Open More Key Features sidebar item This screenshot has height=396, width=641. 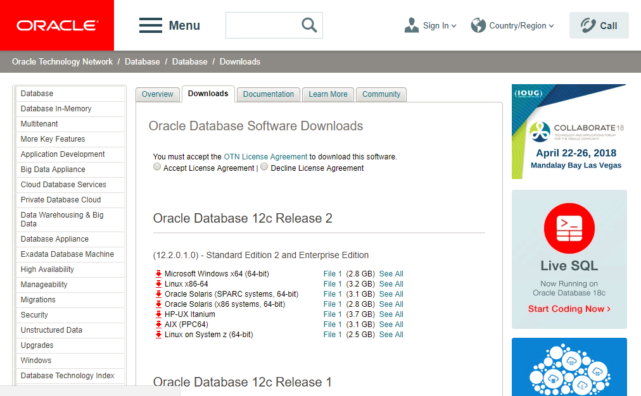tap(70, 139)
